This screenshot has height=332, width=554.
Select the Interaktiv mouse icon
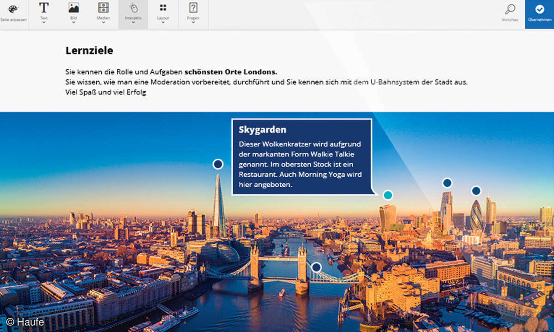point(133,8)
